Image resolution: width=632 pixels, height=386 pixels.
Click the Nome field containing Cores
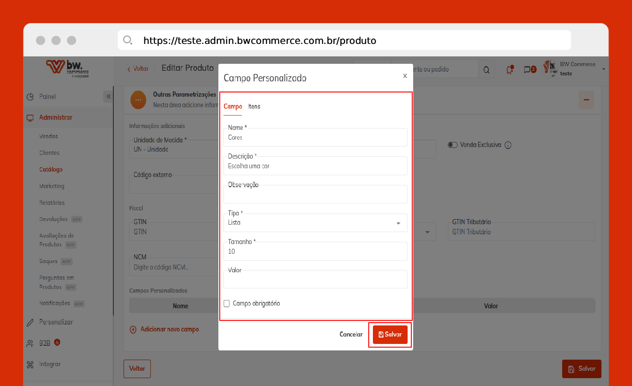315,138
